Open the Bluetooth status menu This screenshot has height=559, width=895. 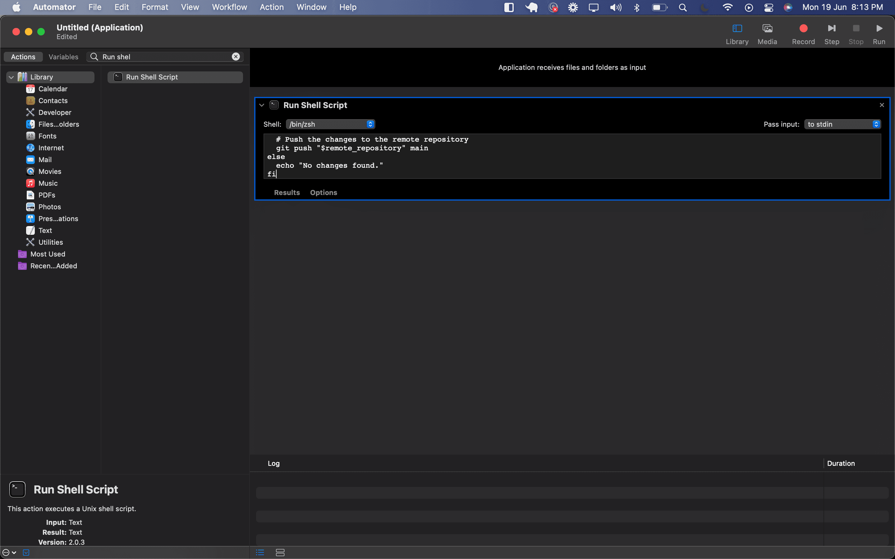click(636, 7)
